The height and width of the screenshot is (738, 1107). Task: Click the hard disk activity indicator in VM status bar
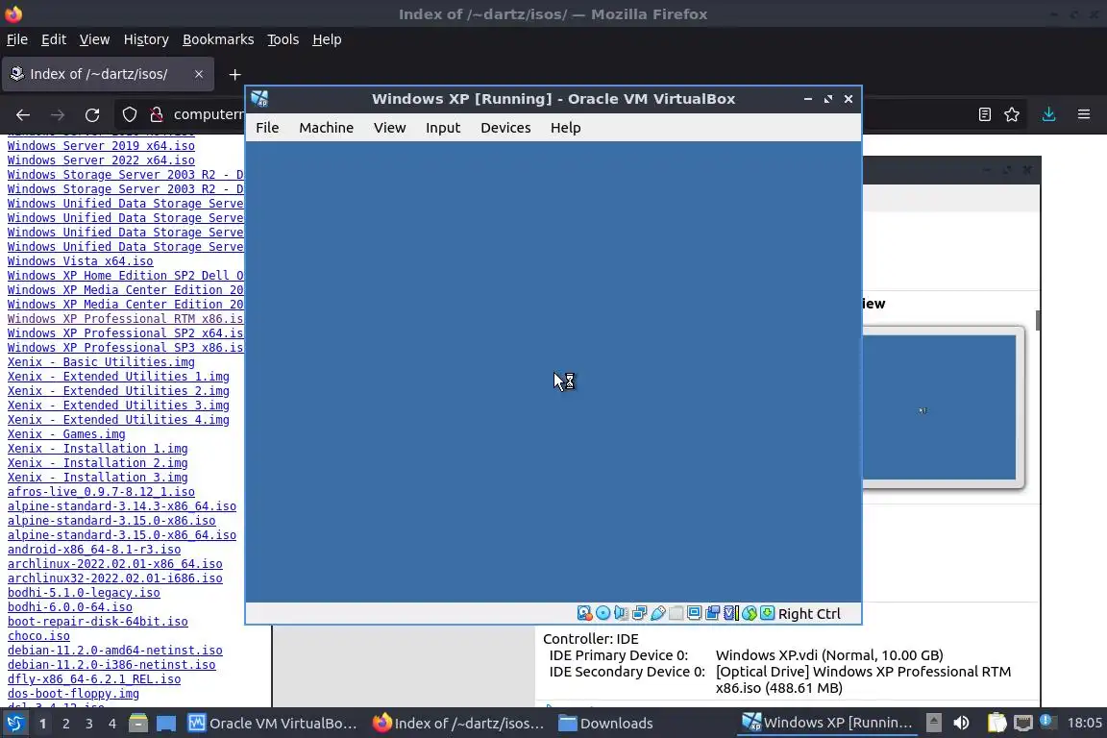(x=584, y=613)
